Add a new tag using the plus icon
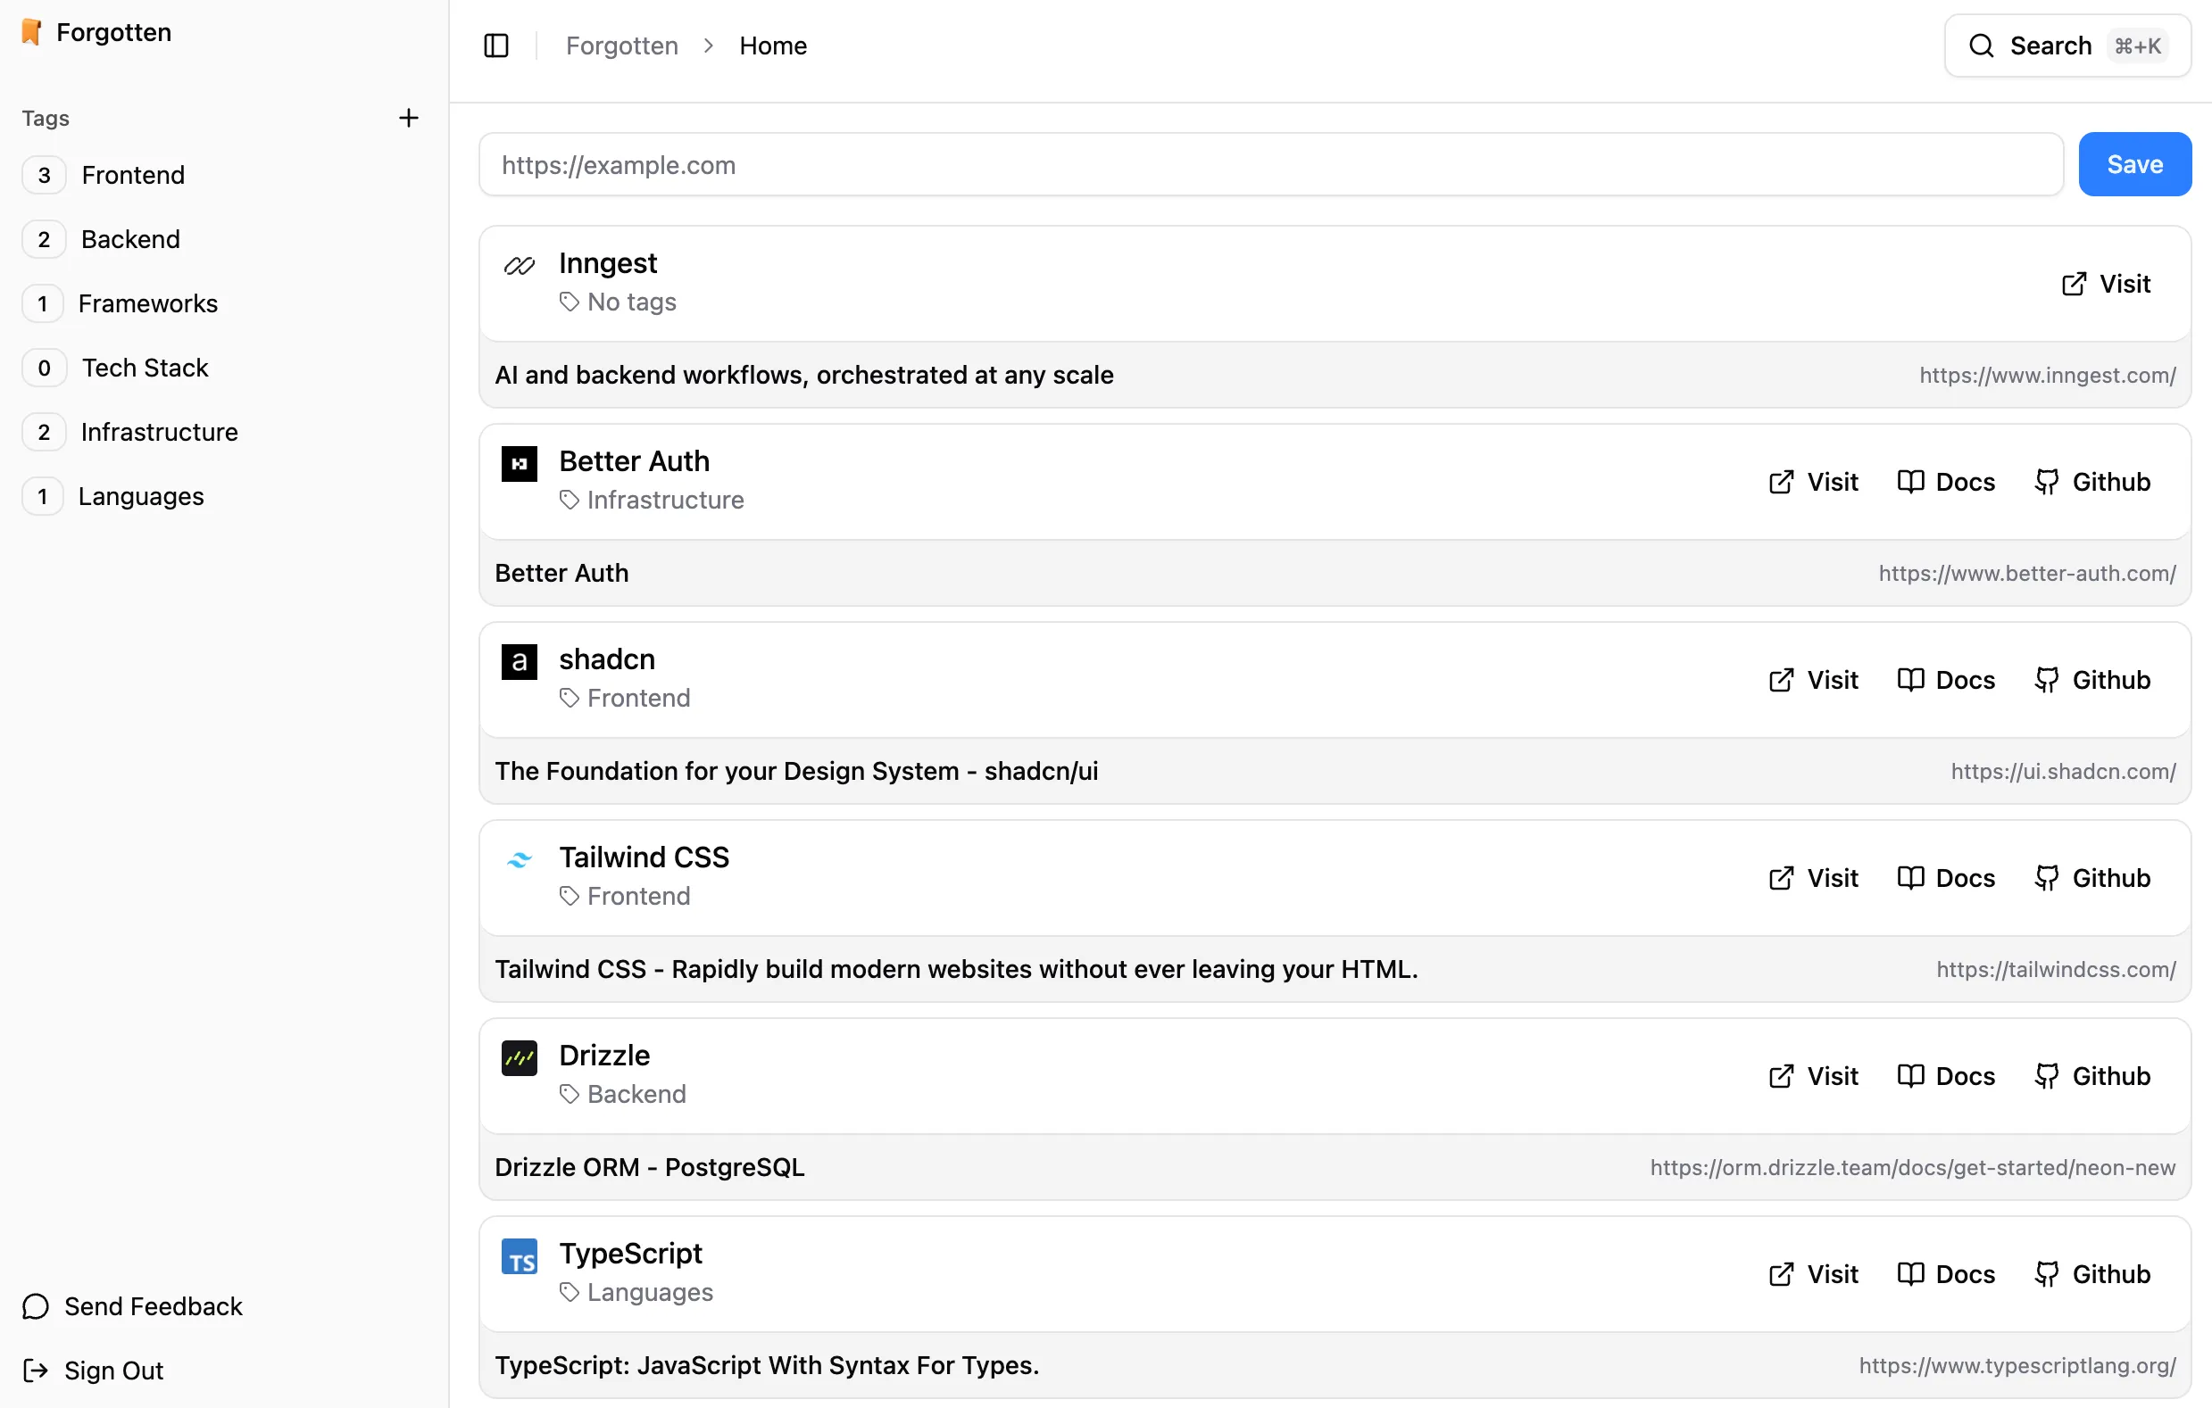The height and width of the screenshot is (1408, 2212). pyautogui.click(x=409, y=117)
